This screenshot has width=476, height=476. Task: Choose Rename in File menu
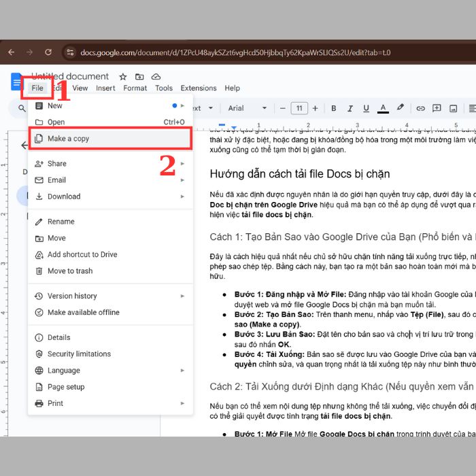(110, 222)
